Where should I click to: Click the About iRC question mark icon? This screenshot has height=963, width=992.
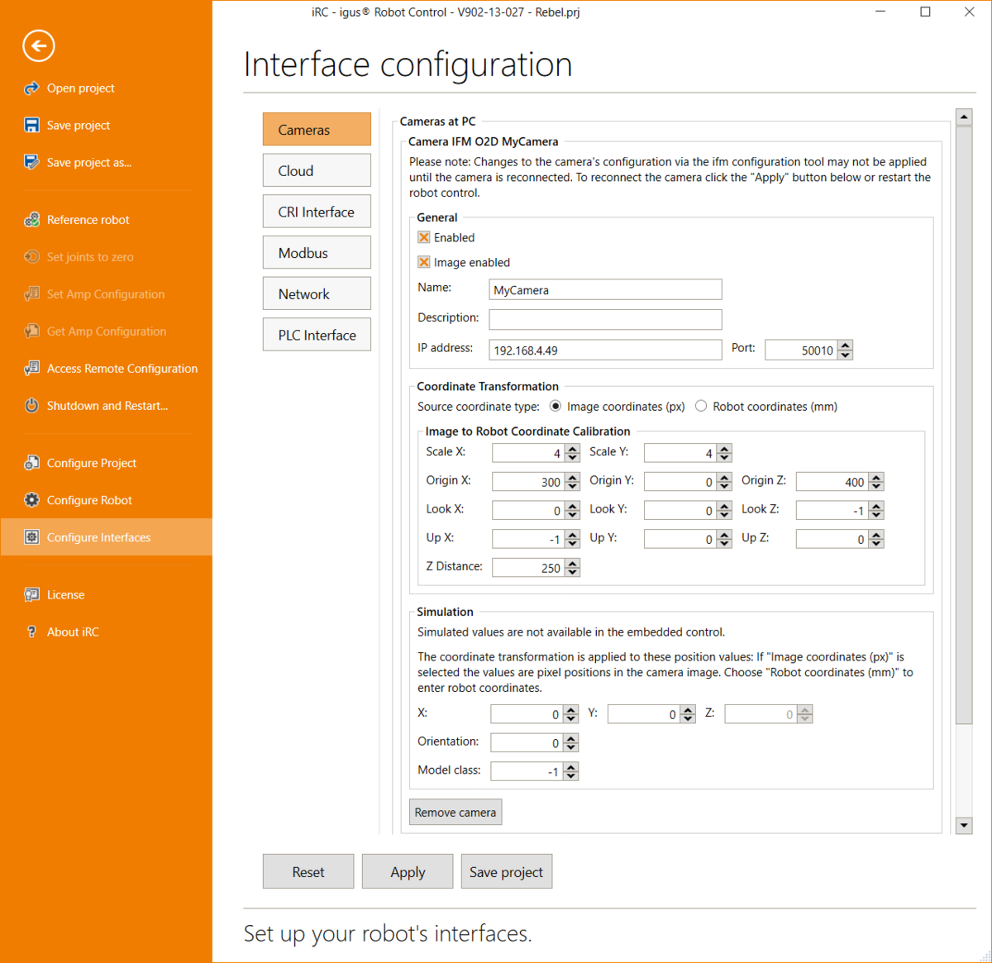(x=31, y=632)
